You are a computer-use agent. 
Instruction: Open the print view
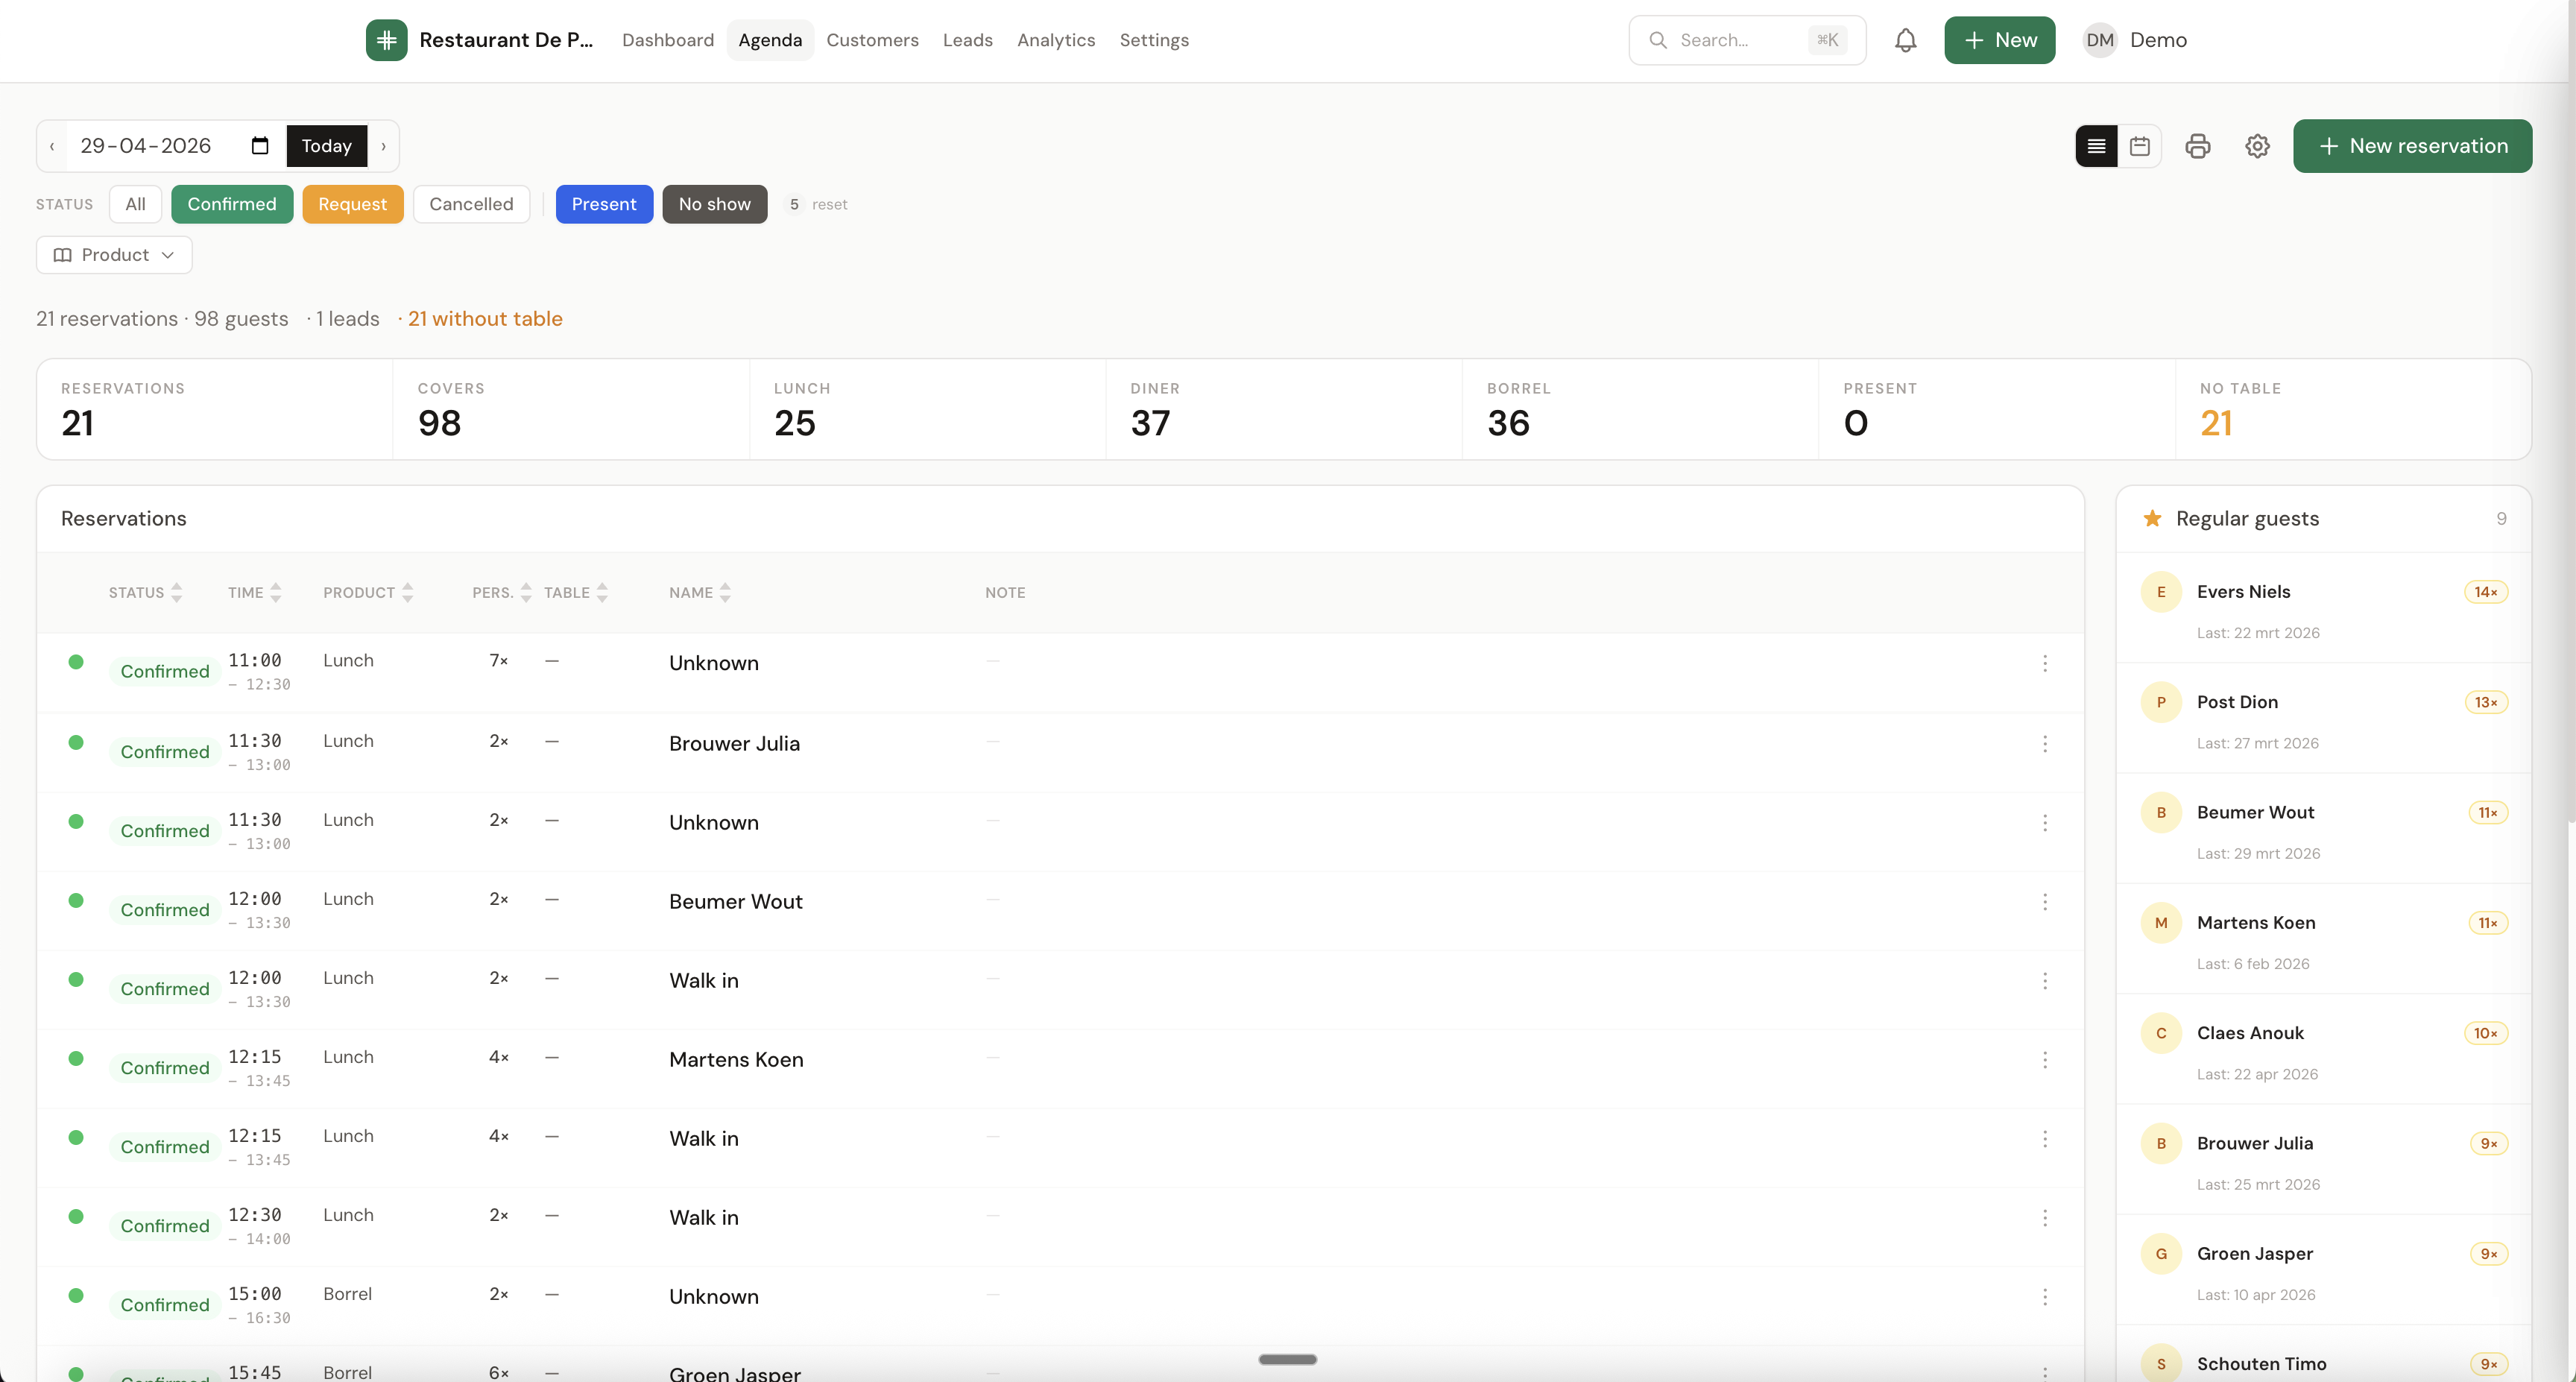[x=2198, y=146]
